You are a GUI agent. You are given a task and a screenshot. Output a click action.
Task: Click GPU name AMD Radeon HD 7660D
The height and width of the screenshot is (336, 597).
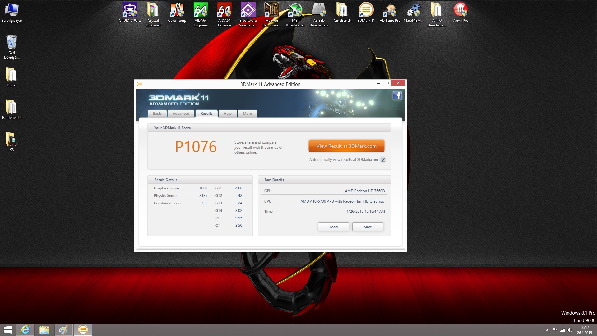(365, 191)
